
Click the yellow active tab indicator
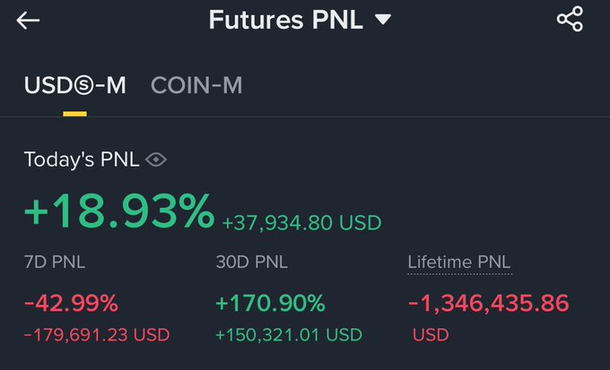pos(74,114)
